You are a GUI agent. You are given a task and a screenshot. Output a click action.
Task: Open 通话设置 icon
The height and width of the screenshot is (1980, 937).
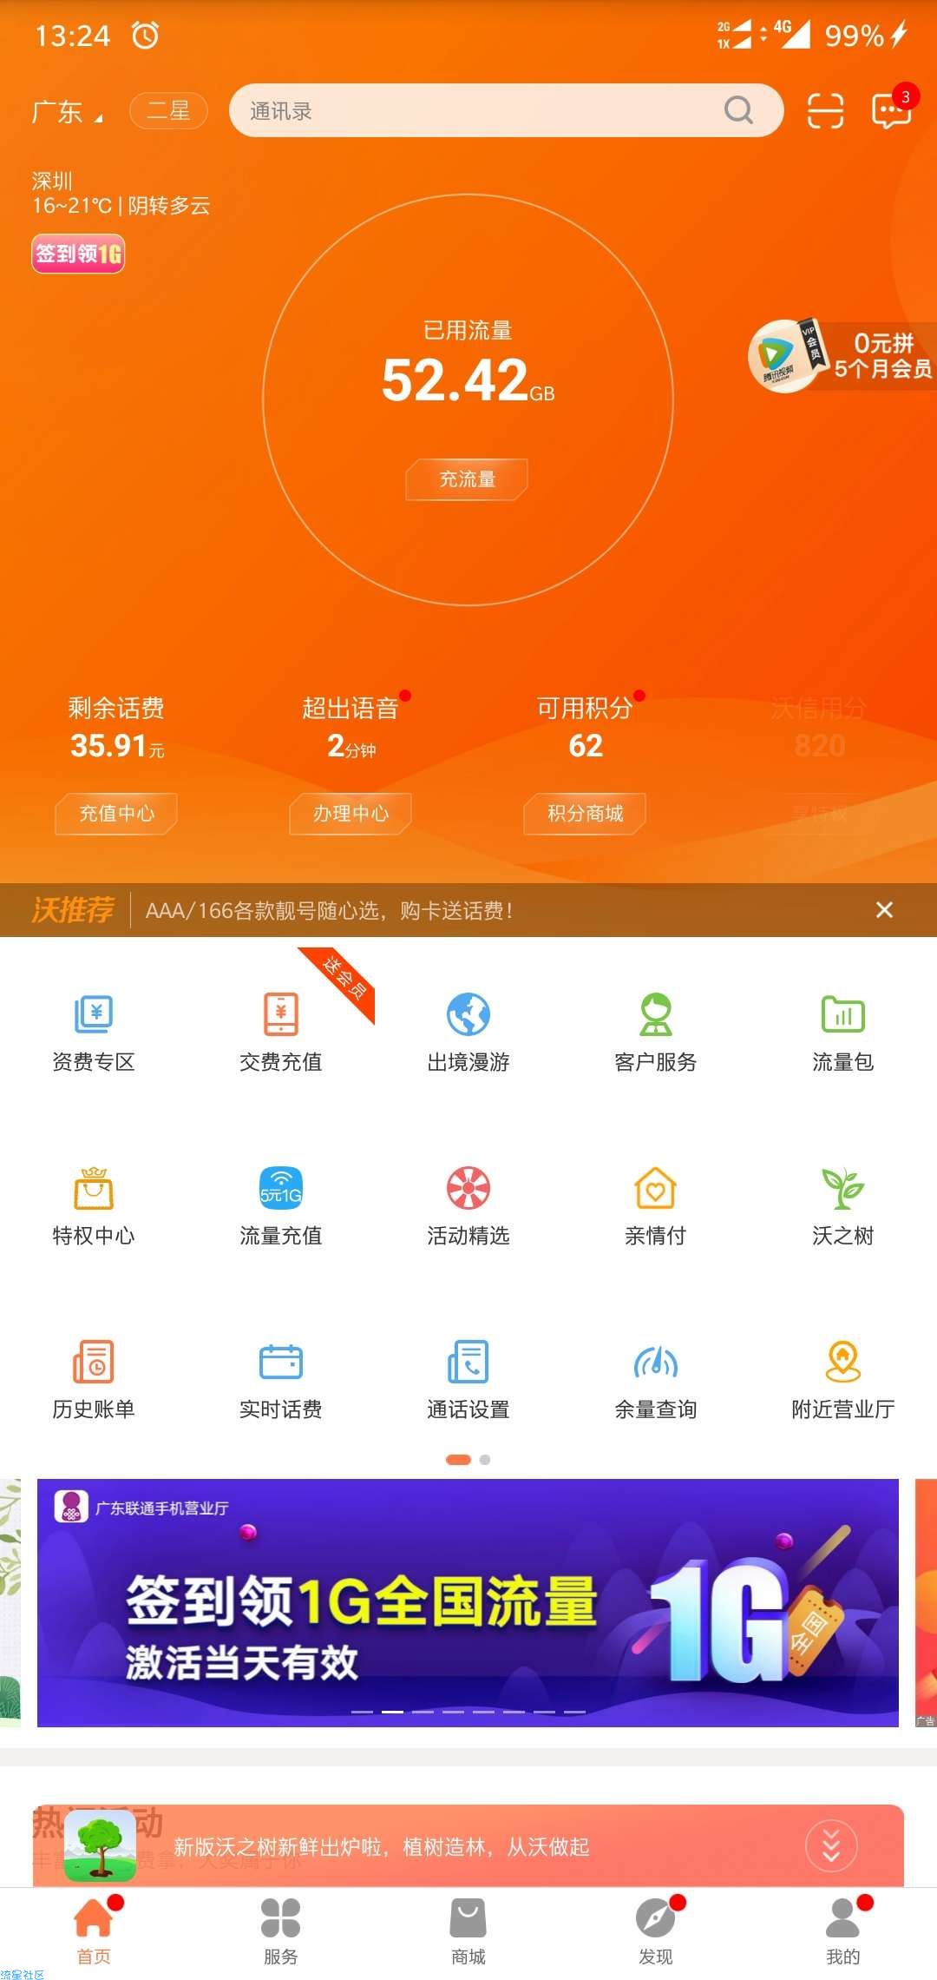pos(468,1362)
